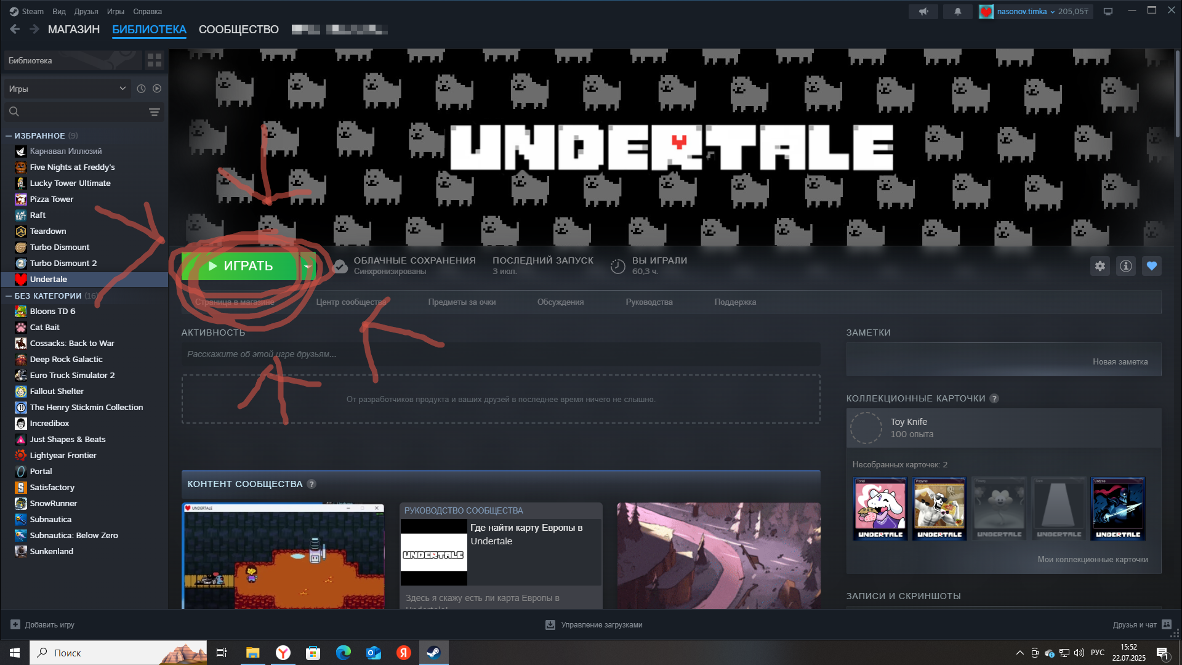Open the Вид menu

coord(59,11)
